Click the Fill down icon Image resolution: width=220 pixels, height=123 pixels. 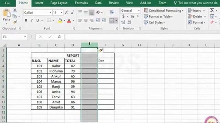[212, 16]
